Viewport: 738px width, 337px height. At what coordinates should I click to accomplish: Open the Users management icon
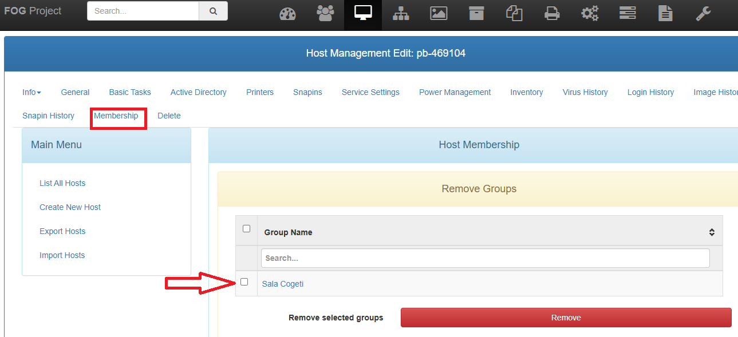click(325, 14)
